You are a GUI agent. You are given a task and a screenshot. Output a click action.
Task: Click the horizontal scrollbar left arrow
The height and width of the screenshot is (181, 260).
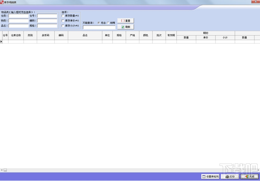coord(2,170)
